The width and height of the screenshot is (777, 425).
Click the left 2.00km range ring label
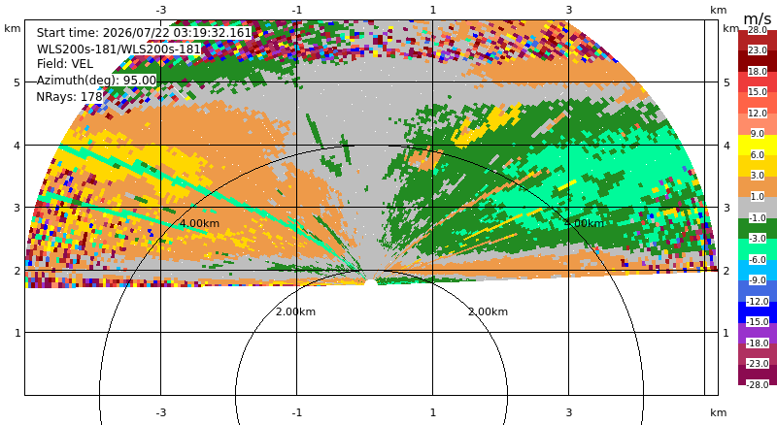295,311
